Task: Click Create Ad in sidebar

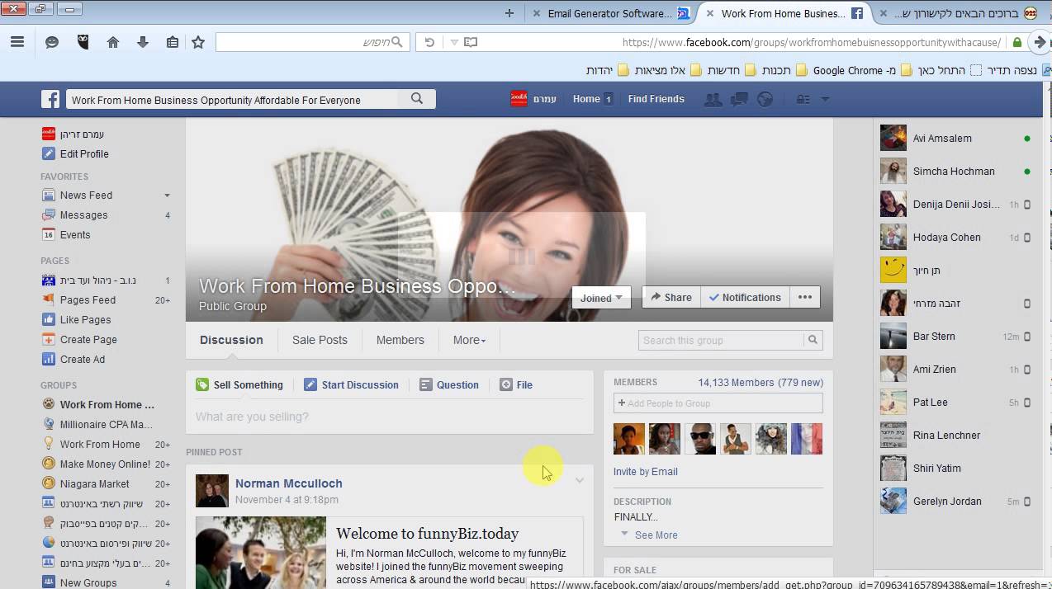Action: click(x=73, y=359)
